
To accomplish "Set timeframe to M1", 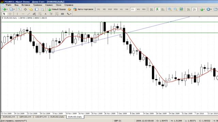I will (x=98, y=9).
